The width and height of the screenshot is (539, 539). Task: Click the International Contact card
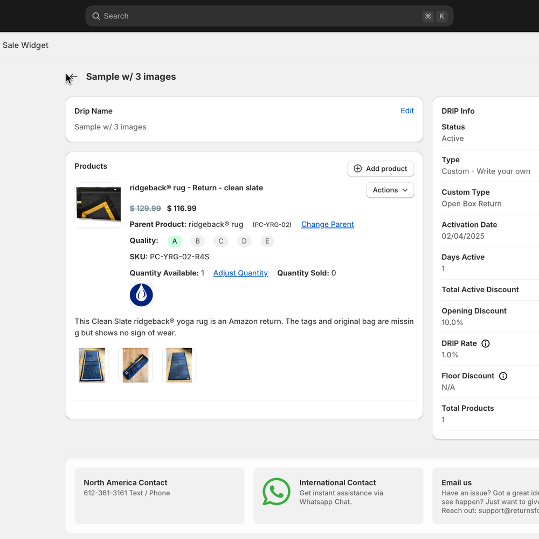[x=338, y=496]
